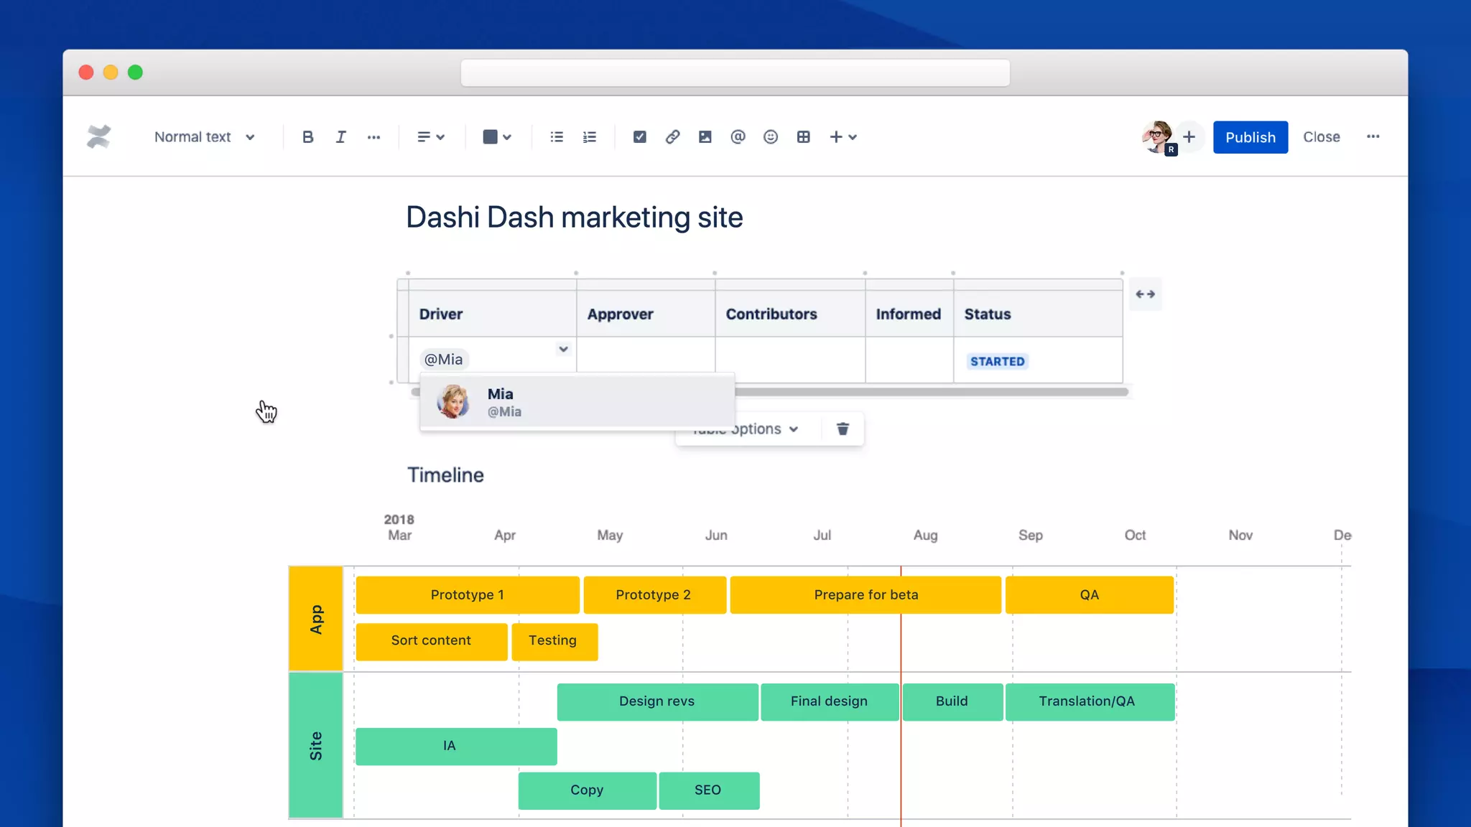This screenshot has width=1471, height=827.
Task: Select the Prepare for beta timeline bar
Action: [865, 595]
